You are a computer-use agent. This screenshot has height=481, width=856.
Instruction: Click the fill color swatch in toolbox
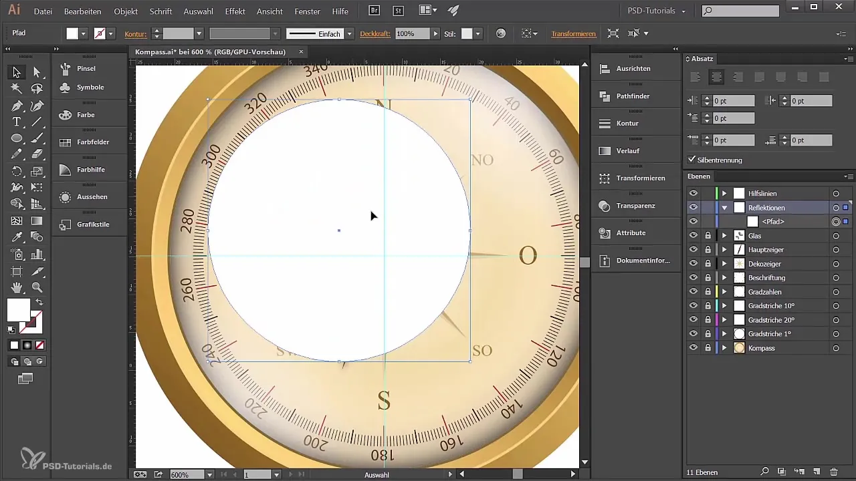18,309
